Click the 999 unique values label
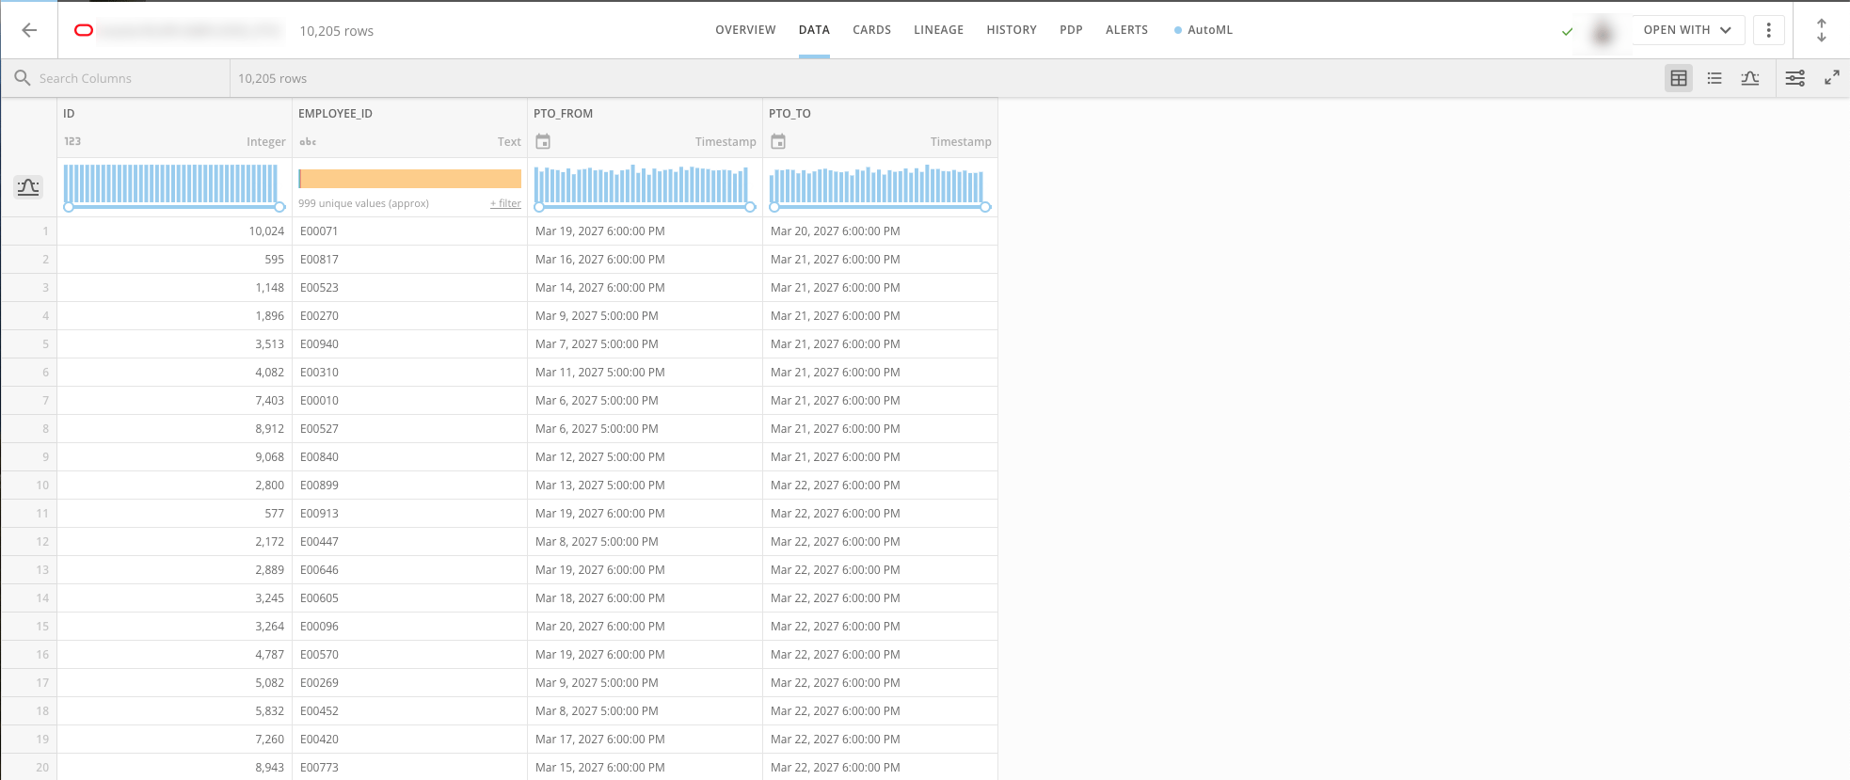Viewport: 1850px width, 780px height. 363,203
